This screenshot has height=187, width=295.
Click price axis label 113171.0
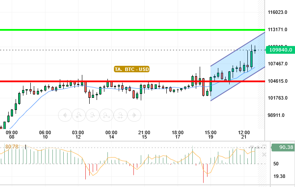278,30
